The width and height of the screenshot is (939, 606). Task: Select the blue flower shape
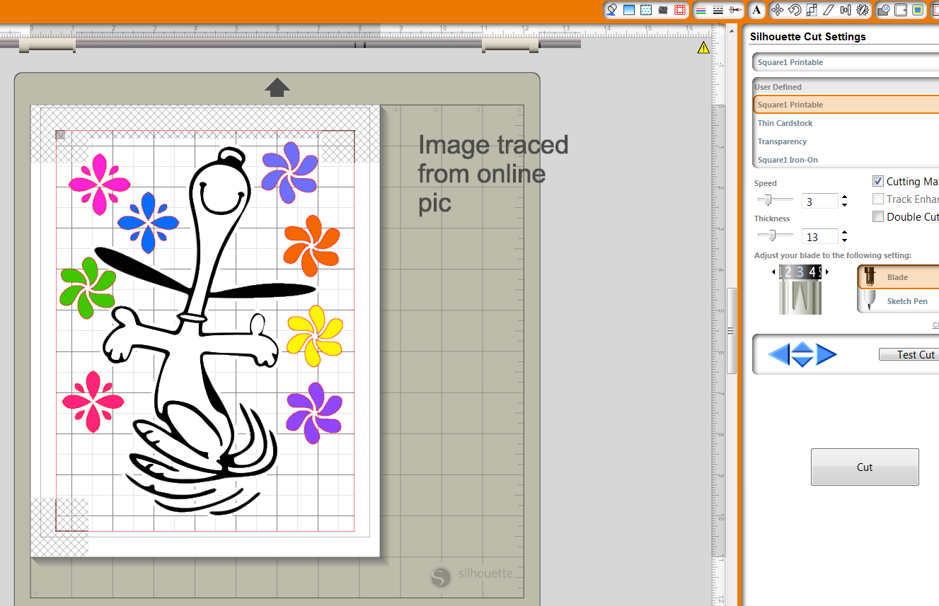[148, 223]
